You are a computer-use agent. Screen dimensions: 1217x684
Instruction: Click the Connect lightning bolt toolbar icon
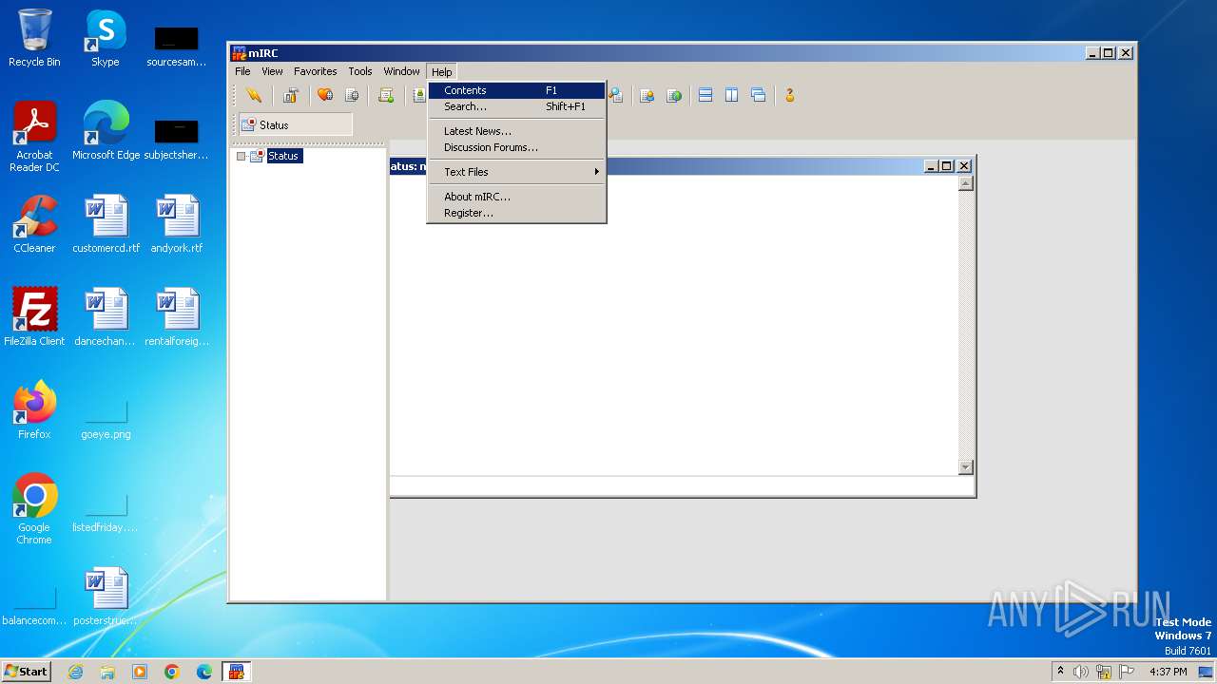point(253,95)
